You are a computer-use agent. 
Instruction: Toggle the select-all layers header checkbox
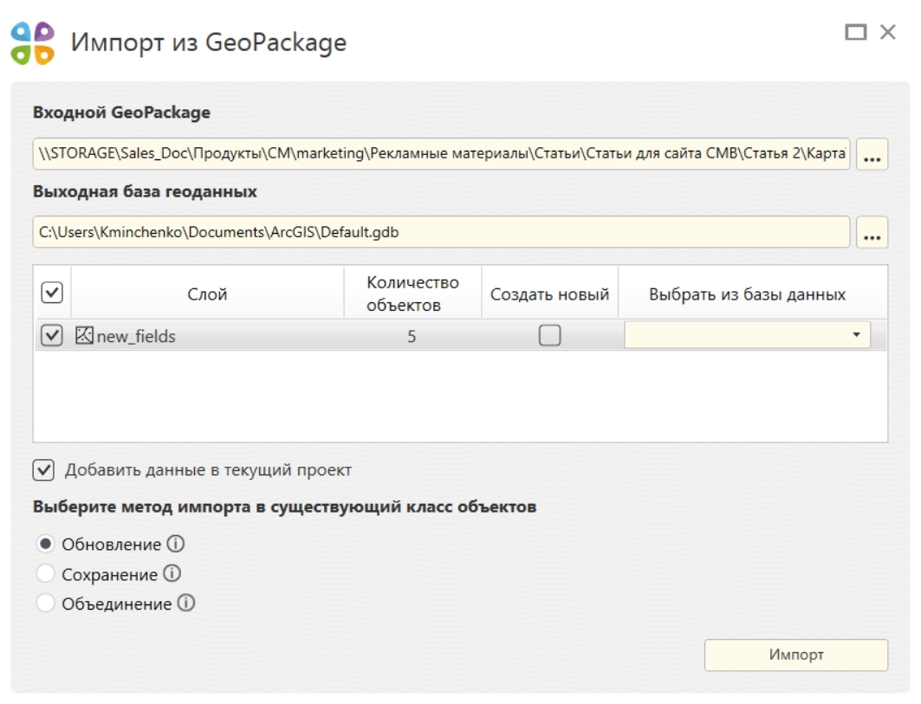52,293
